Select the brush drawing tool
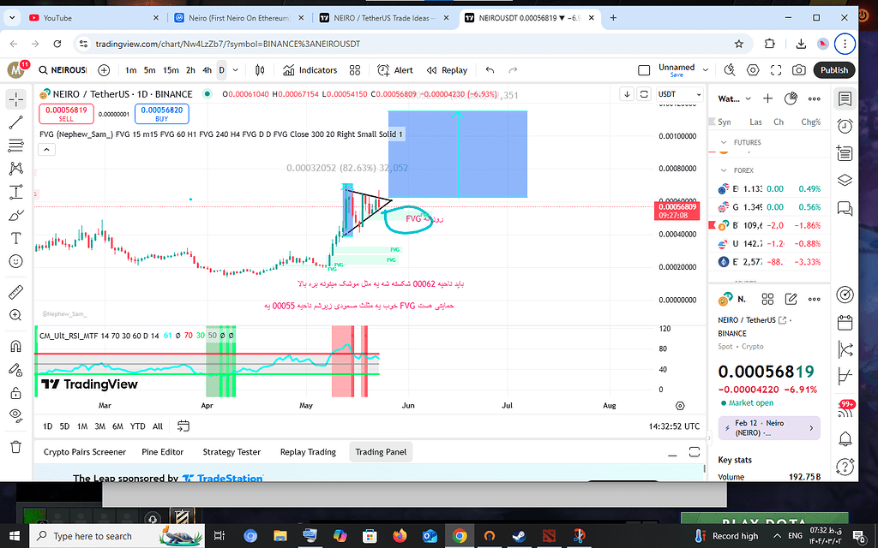The image size is (878, 548). click(16, 215)
